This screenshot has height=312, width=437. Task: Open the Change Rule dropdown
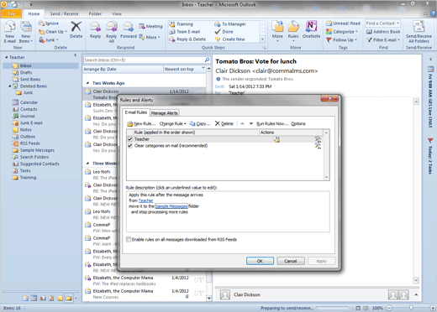(x=173, y=123)
